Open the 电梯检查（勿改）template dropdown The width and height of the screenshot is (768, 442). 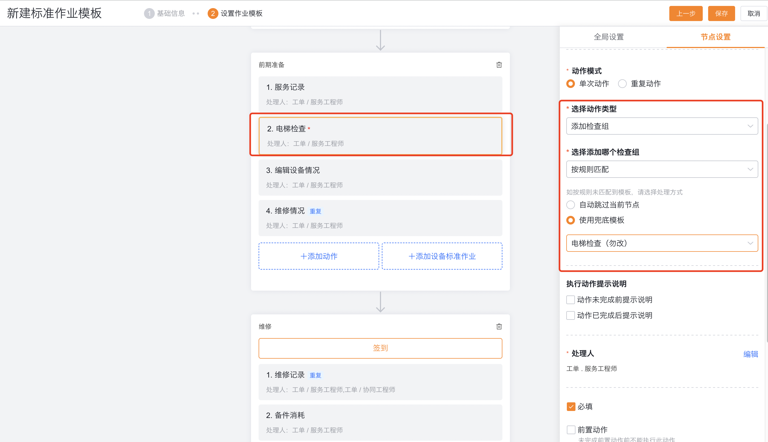coord(662,243)
